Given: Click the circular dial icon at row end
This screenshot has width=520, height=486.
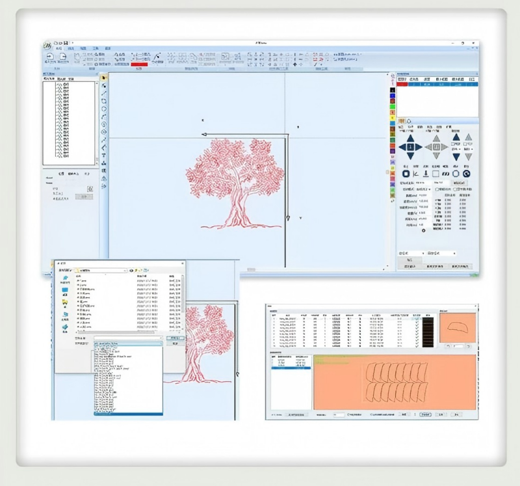Looking at the screenshot, I should 466,174.
